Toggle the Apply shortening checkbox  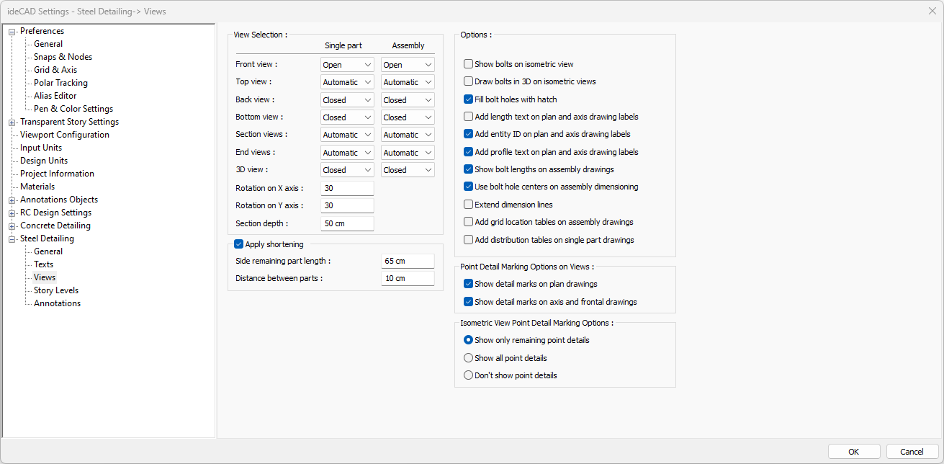coord(239,244)
